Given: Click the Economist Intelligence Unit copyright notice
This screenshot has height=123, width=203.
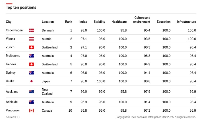Looking at the screenshot, I should 156,117.
